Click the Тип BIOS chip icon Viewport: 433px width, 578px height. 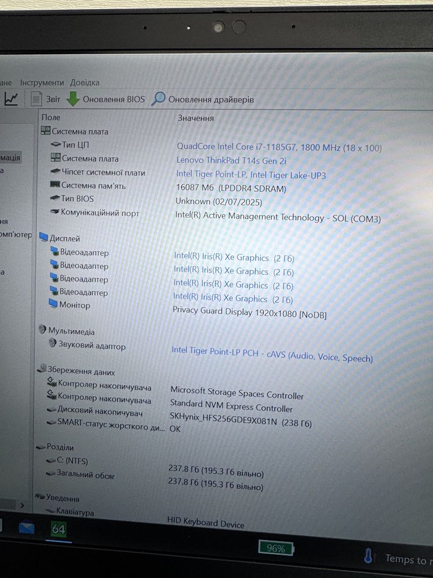pos(55,198)
